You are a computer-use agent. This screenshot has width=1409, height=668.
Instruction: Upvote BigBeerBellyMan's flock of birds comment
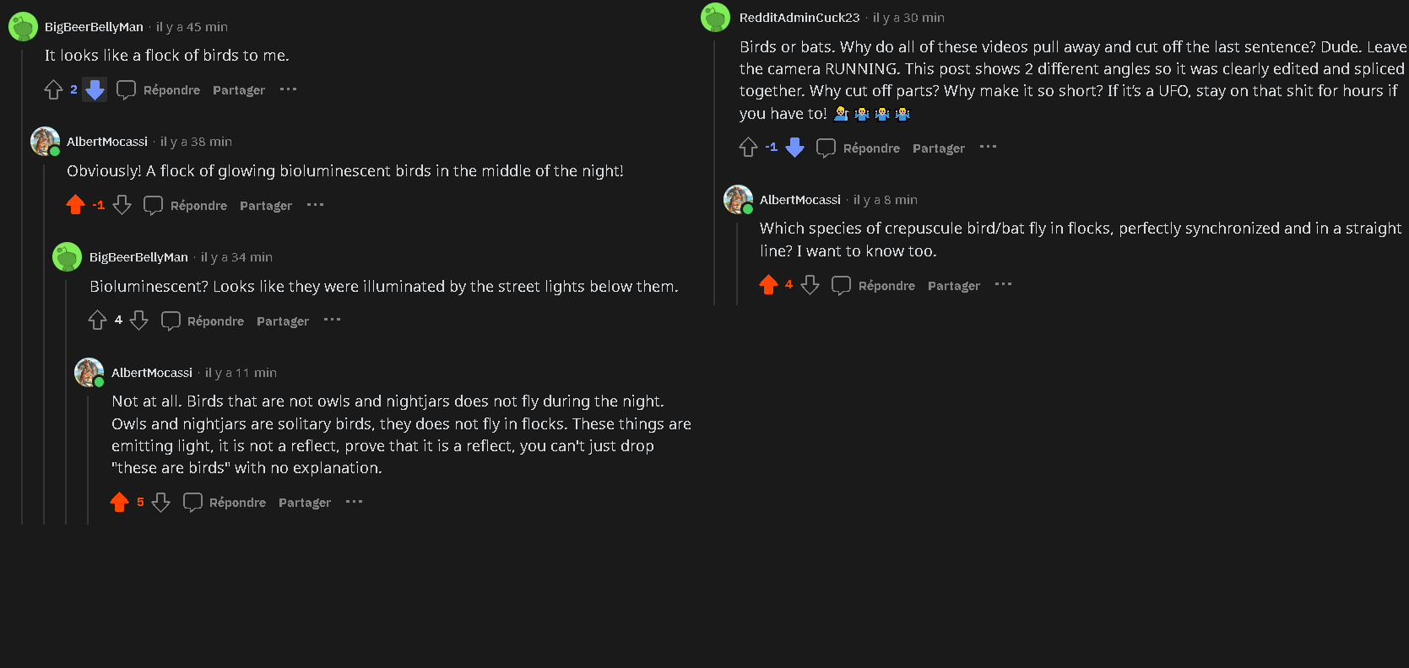(x=53, y=89)
